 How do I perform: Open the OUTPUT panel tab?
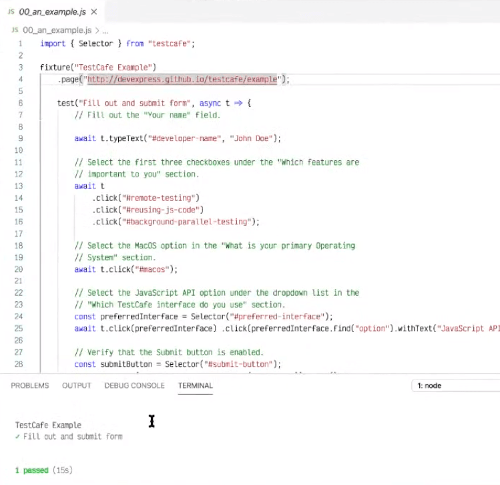coord(77,385)
